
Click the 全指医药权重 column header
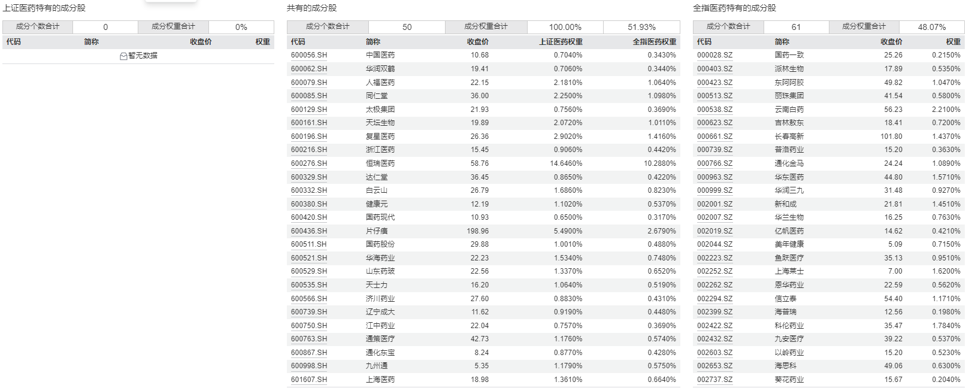coord(655,42)
